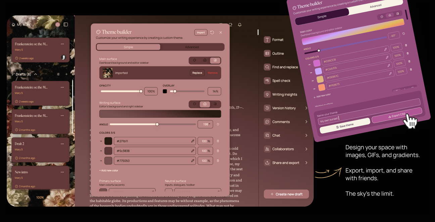
Task: Set Writing surface to gradient mode
Action: pyautogui.click(x=205, y=104)
